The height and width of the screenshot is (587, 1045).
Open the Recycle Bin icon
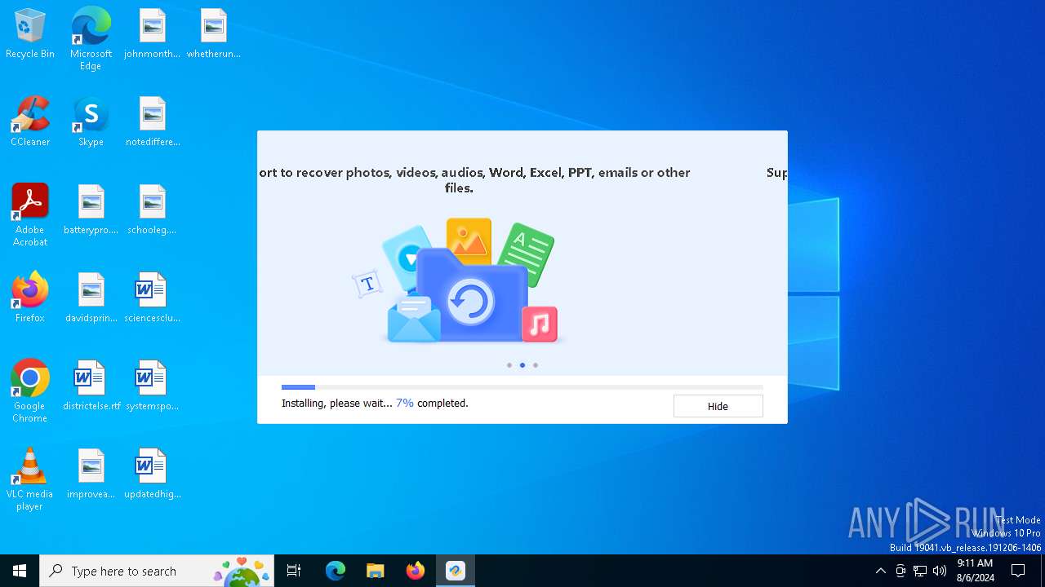click(30, 34)
